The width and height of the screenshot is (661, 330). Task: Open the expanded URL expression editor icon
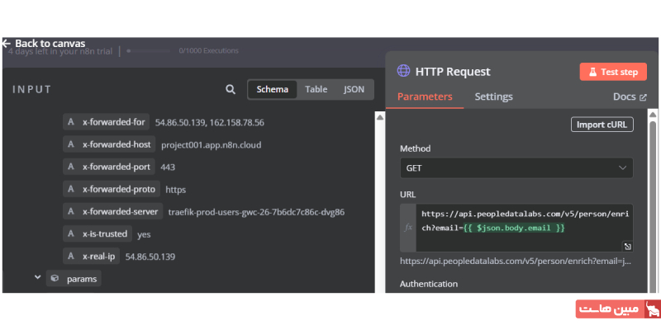[x=627, y=246]
